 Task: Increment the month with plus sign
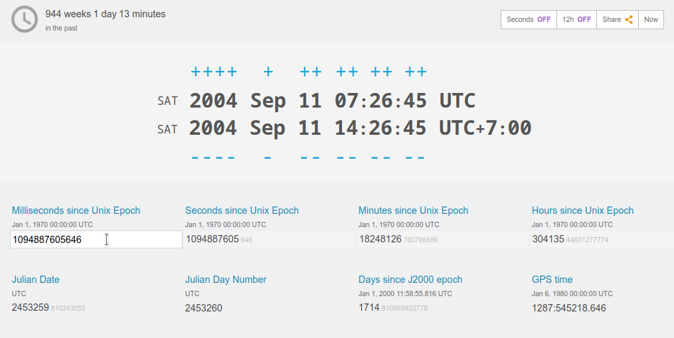point(268,72)
